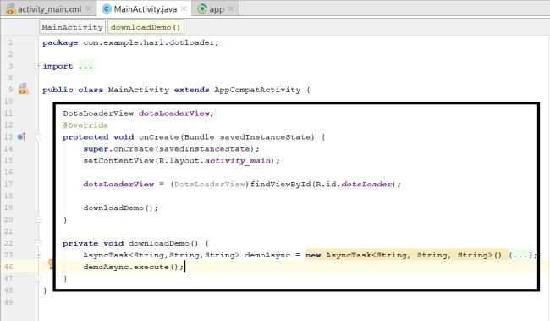Click the new AsyncTask highlighted expression
The width and height of the screenshot is (550, 321).
click(x=404, y=255)
